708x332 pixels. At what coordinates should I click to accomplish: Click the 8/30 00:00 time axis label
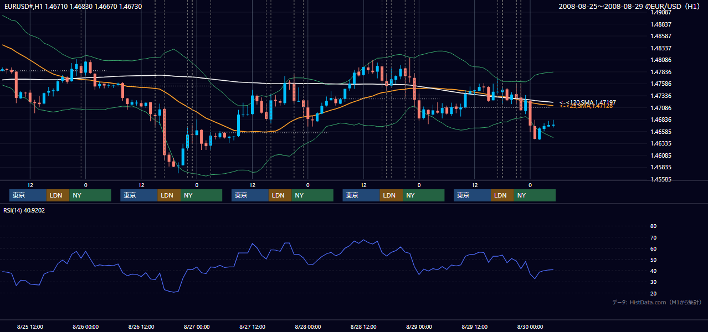(530, 327)
